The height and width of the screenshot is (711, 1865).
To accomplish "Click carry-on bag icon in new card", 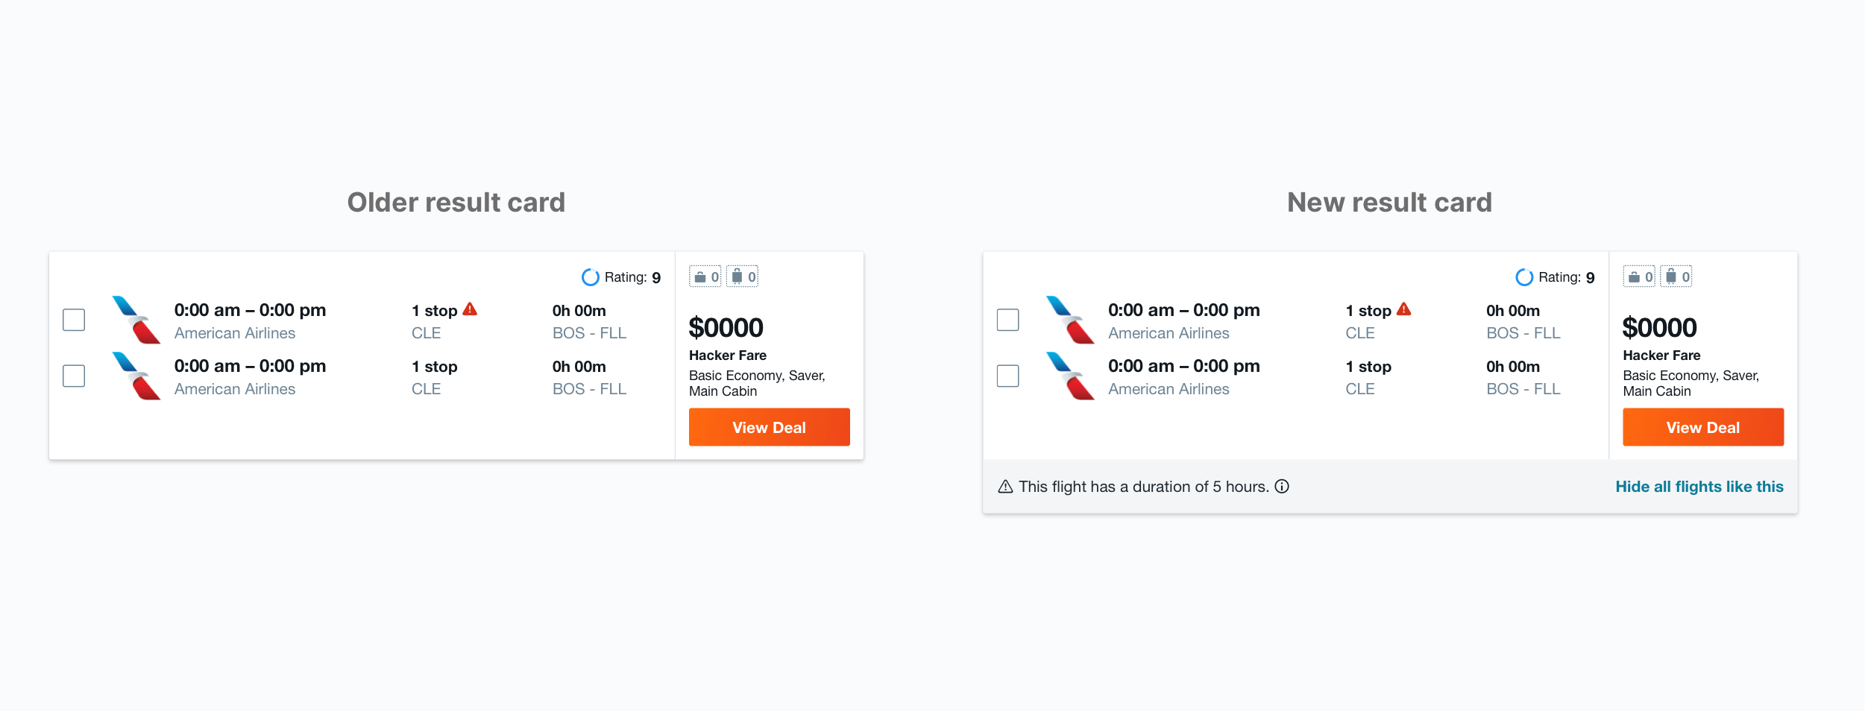I will point(1634,277).
